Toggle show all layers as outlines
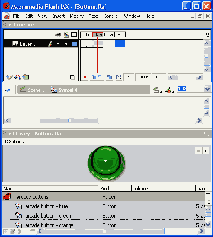Viewport: 213px width, 237px height. point(74,35)
